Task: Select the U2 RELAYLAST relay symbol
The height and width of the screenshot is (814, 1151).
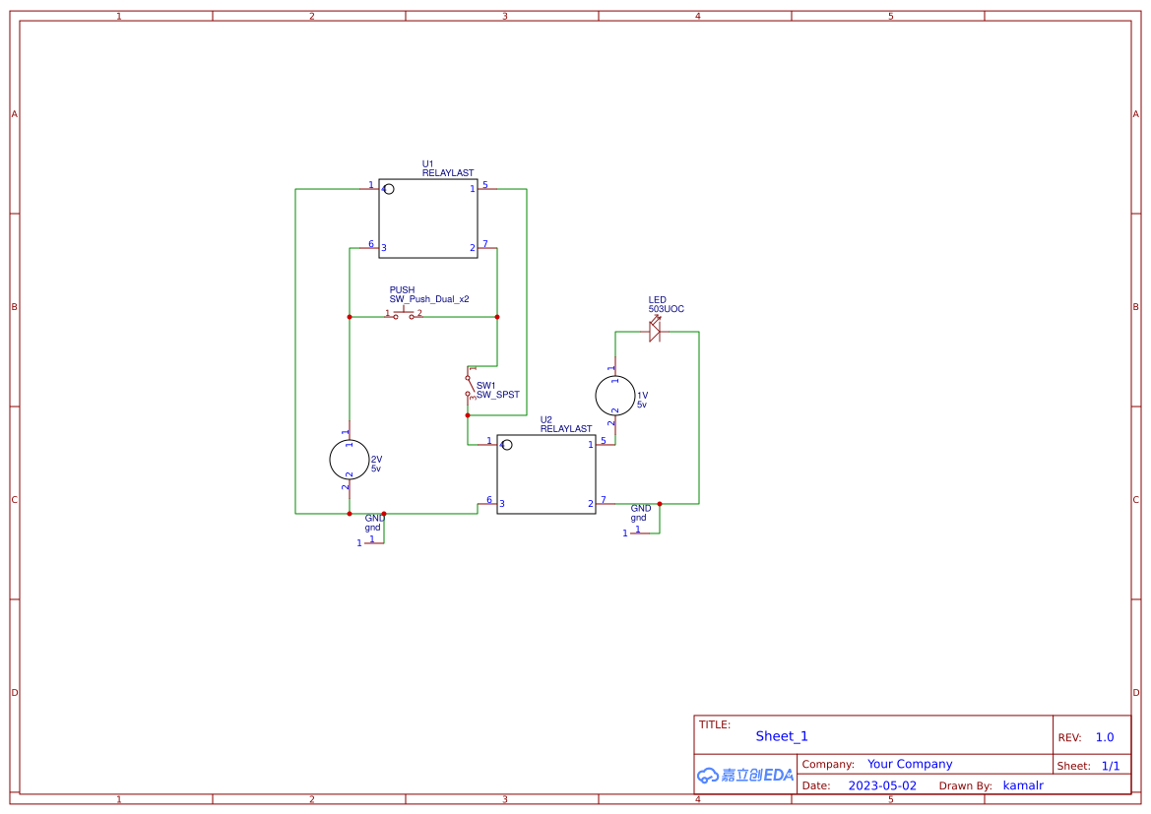Action: click(x=546, y=472)
